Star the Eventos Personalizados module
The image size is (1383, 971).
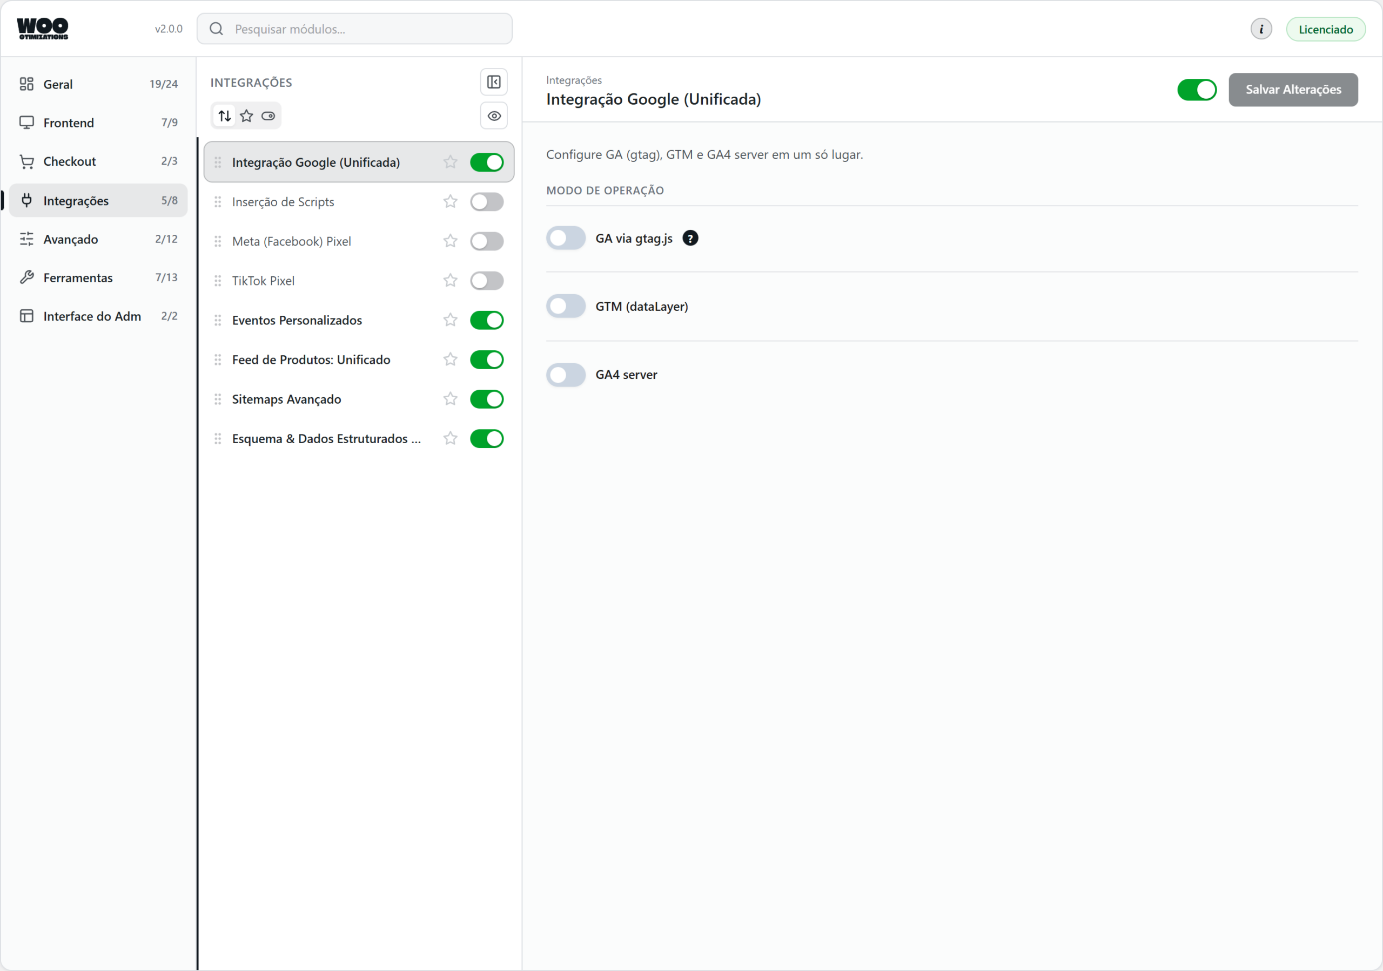coord(450,320)
